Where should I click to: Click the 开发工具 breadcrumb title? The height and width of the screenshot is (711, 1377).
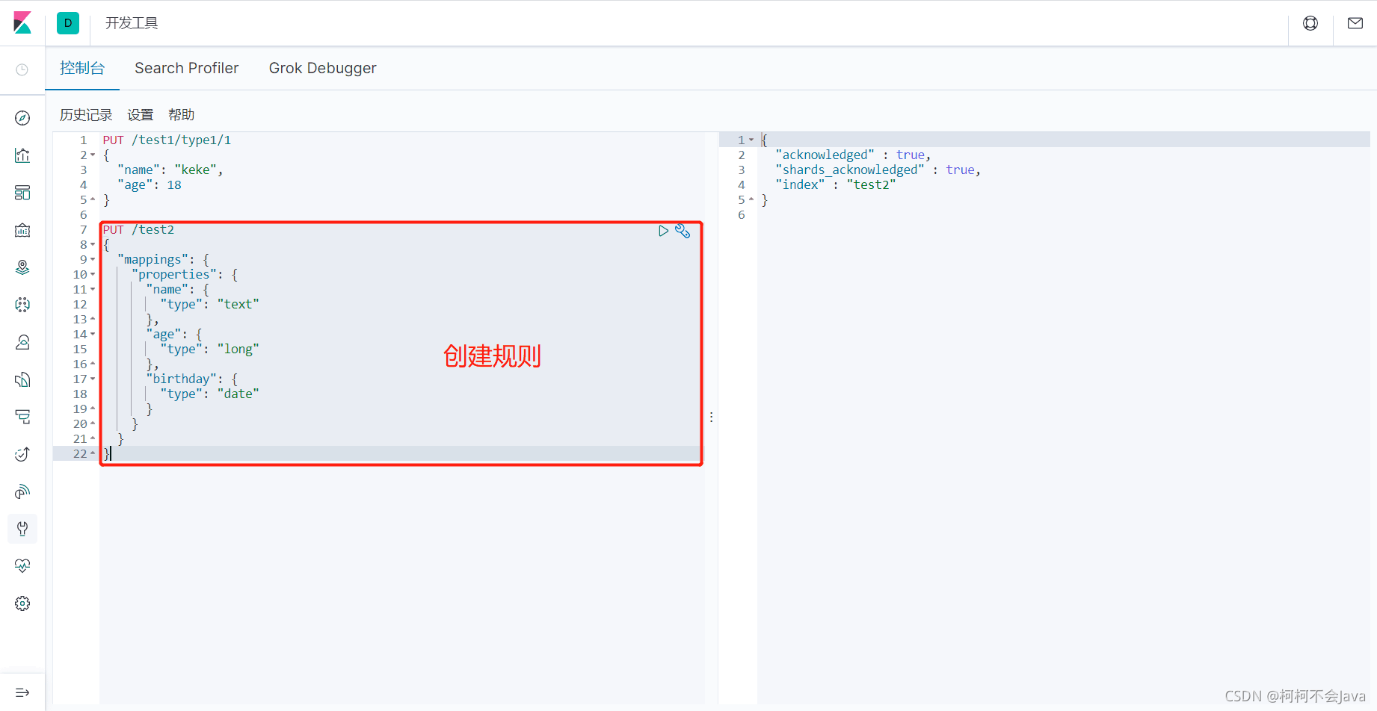tap(132, 23)
